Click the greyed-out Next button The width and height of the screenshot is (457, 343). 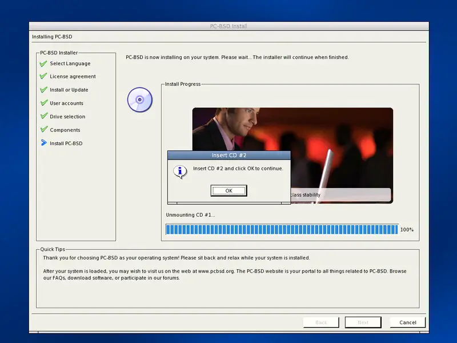(x=363, y=322)
